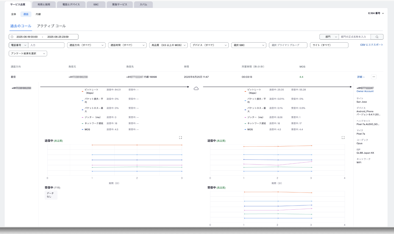The height and width of the screenshot is (234, 394).
Task: Click the Owner Account link
Action: point(365,91)
